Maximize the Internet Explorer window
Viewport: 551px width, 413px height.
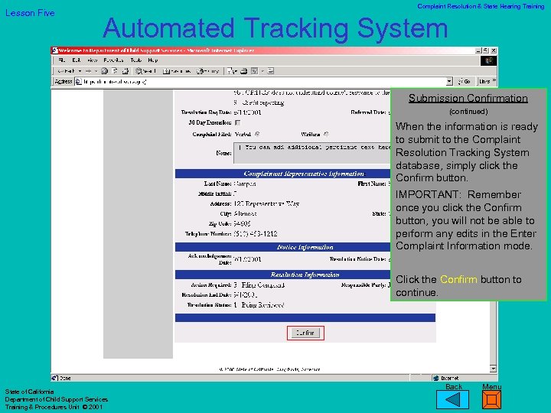(x=486, y=50)
